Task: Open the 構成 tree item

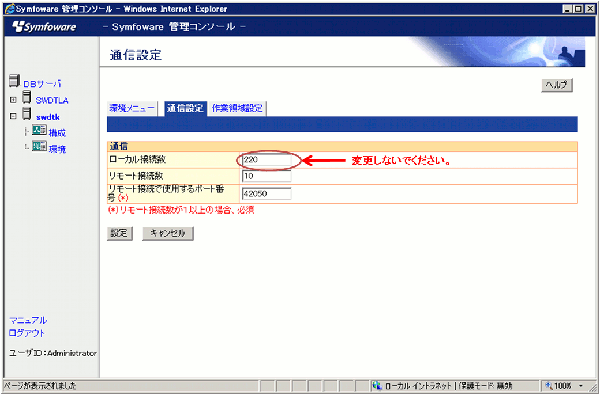Action: point(57,134)
